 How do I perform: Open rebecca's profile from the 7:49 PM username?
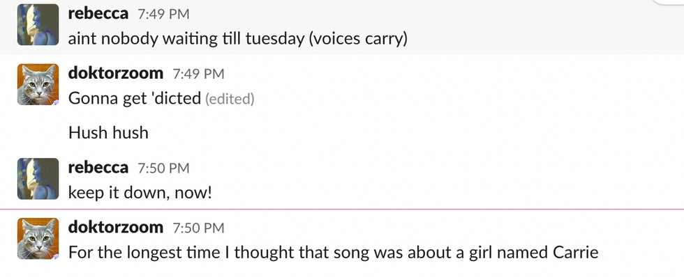coord(98,13)
